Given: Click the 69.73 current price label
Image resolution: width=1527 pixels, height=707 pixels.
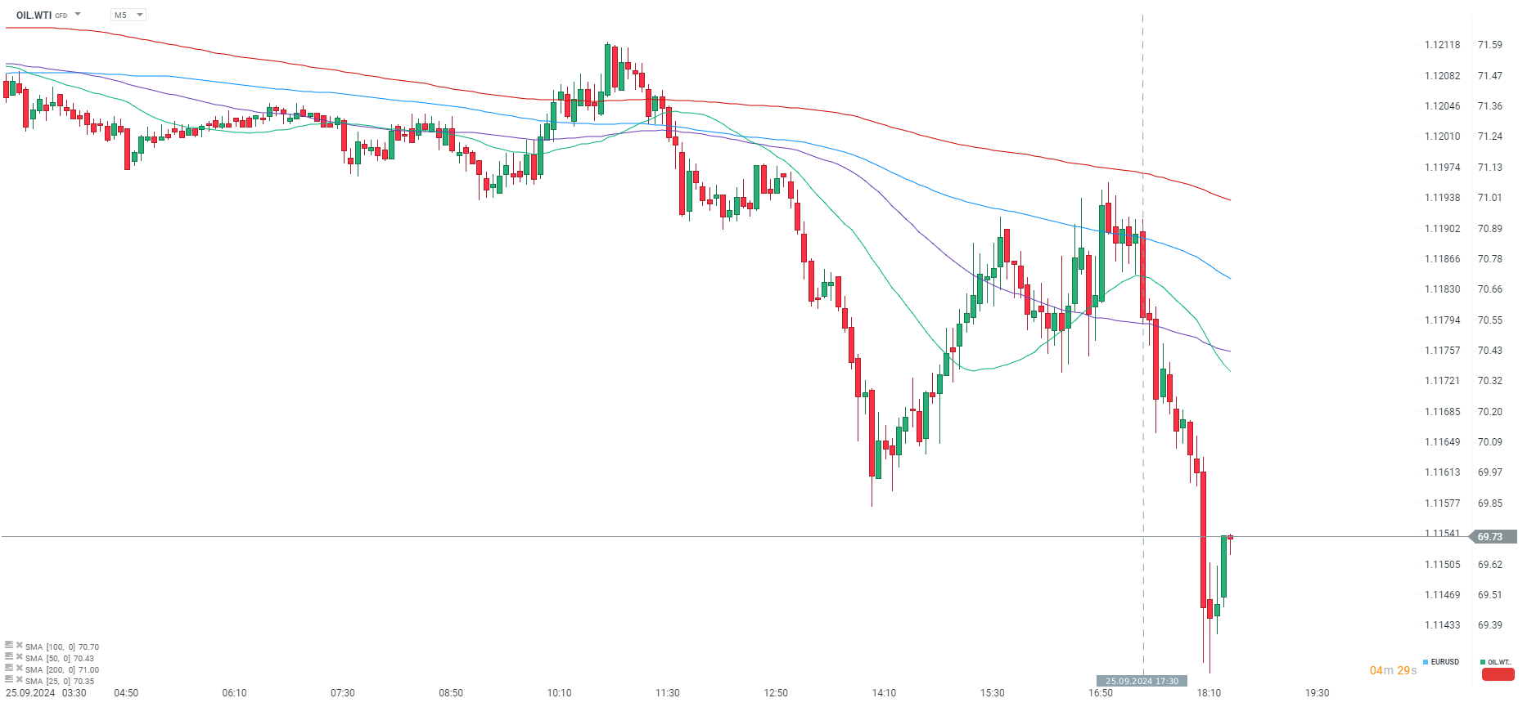Looking at the screenshot, I should pos(1492,537).
